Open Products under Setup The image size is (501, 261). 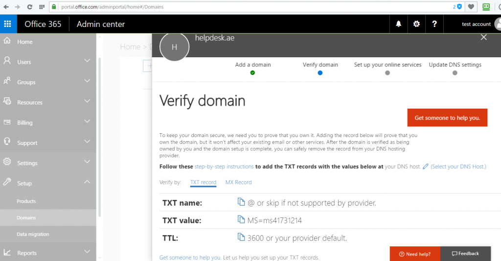[x=26, y=201]
